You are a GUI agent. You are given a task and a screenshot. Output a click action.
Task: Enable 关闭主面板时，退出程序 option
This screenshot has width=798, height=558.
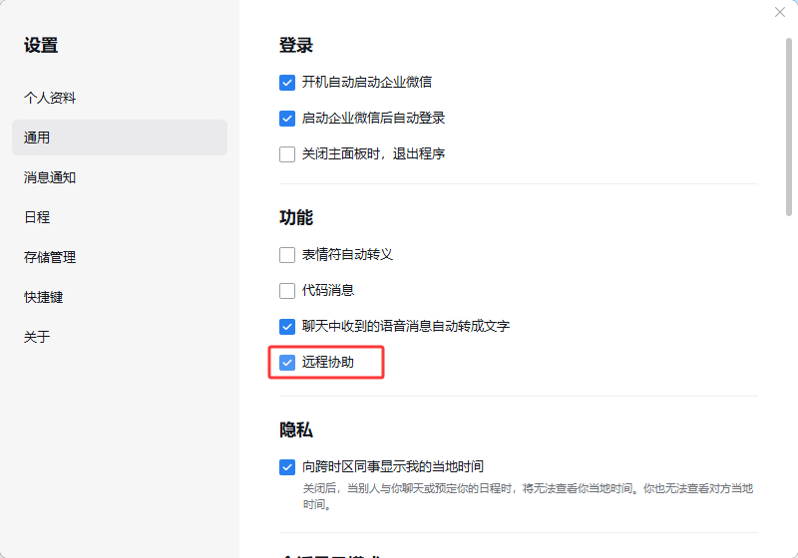coord(287,153)
